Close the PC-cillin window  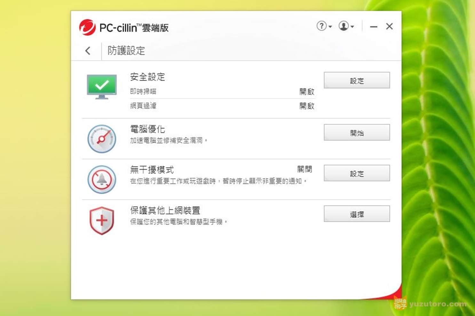(x=389, y=26)
